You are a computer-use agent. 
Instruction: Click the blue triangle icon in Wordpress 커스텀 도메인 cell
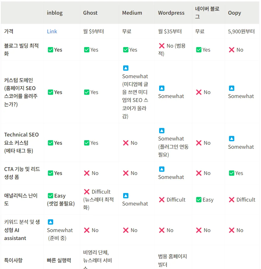click(162, 88)
